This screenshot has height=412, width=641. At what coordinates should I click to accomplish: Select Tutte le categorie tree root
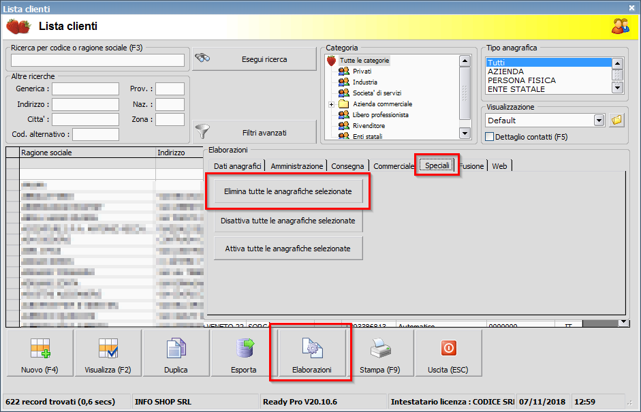click(364, 61)
